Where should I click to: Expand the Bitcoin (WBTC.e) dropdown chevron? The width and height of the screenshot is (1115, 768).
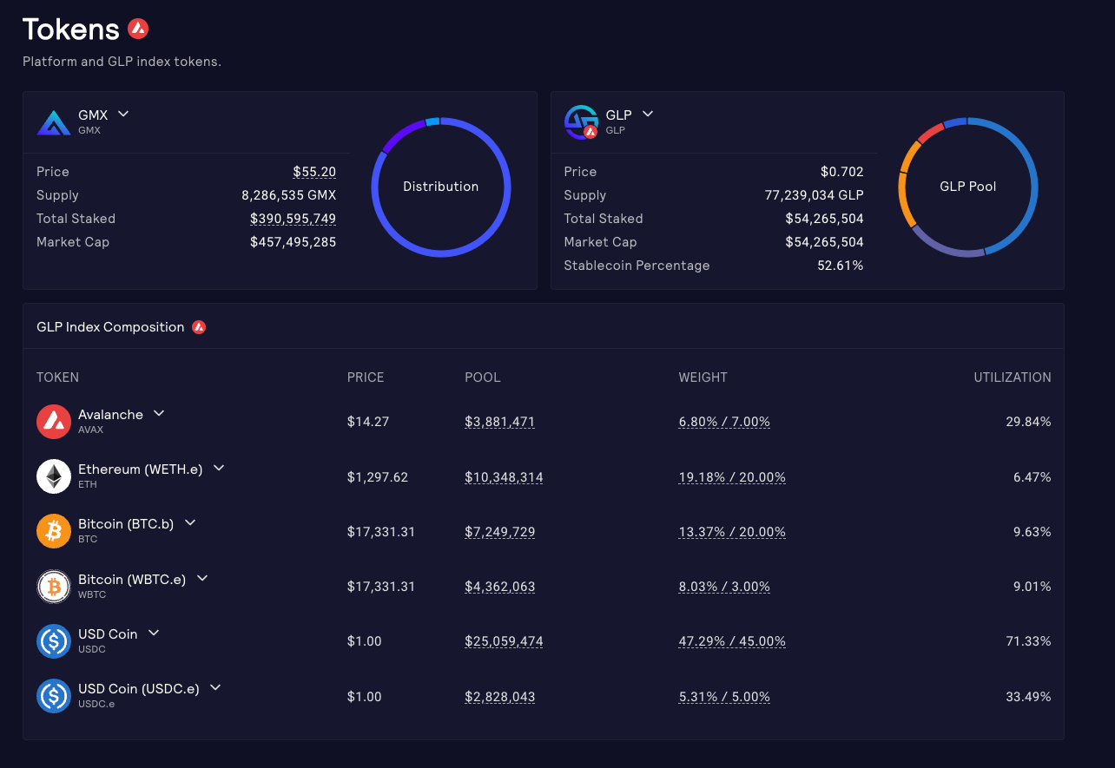(202, 578)
